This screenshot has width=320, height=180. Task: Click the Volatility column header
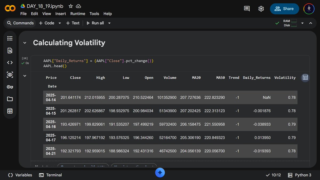(x=285, y=78)
